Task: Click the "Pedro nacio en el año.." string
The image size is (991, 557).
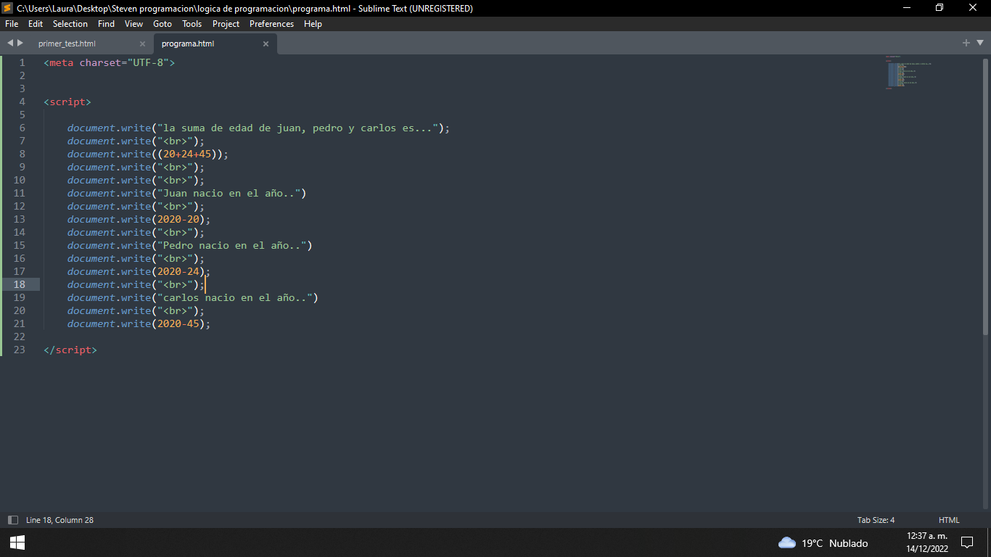Action: [232, 245]
